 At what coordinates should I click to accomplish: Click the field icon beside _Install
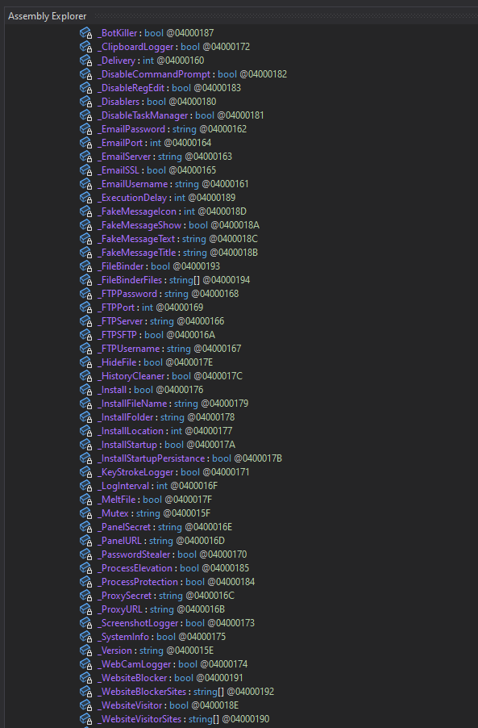coord(85,390)
